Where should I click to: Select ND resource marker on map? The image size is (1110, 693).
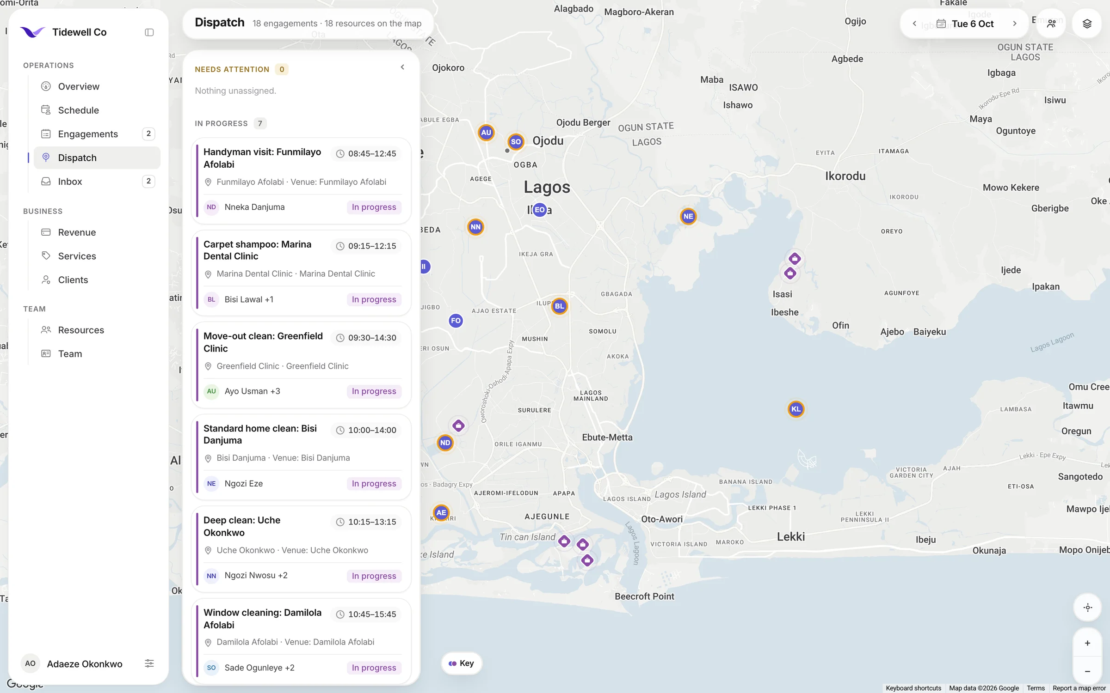[x=445, y=443]
